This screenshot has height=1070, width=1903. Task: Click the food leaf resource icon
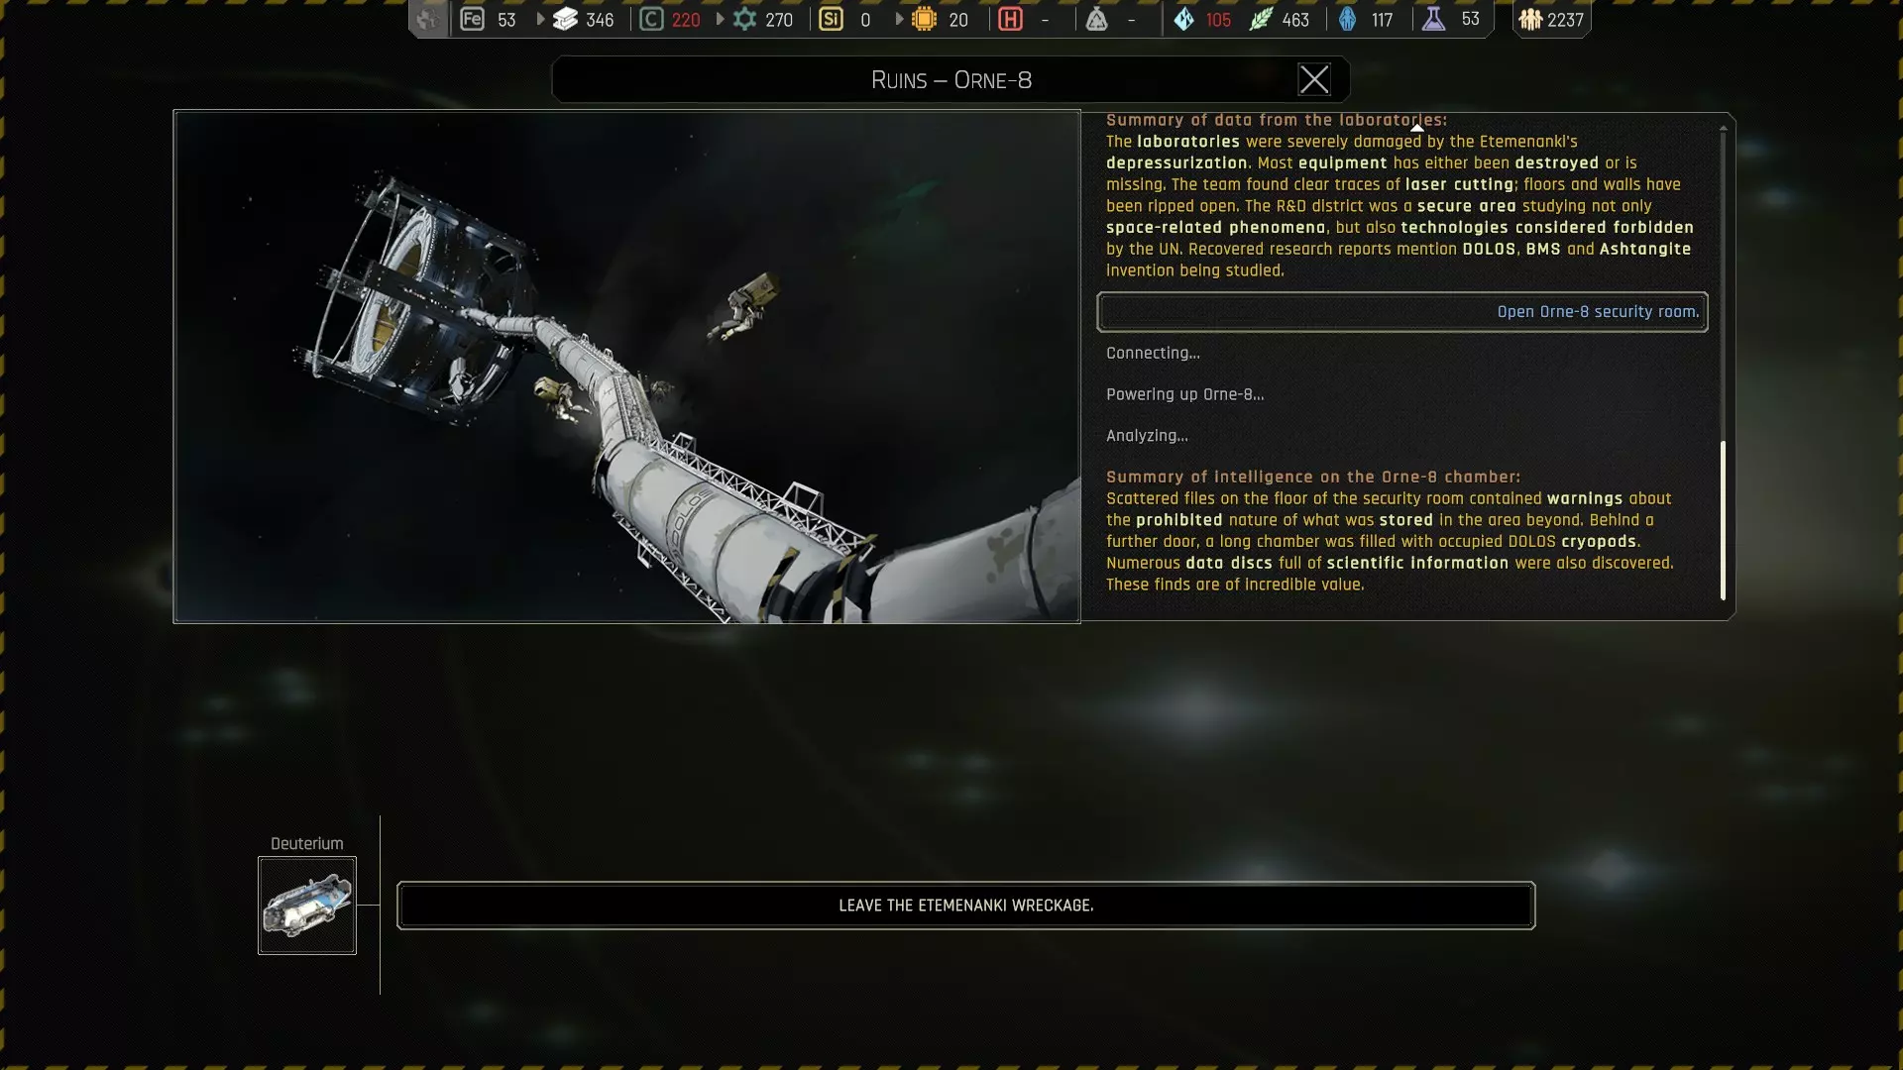tap(1260, 19)
